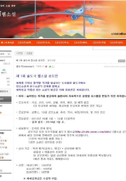Open the [공모전]역사.. menu tab
The width and height of the screenshot is (126, 181).
pyautogui.click(x=62, y=43)
